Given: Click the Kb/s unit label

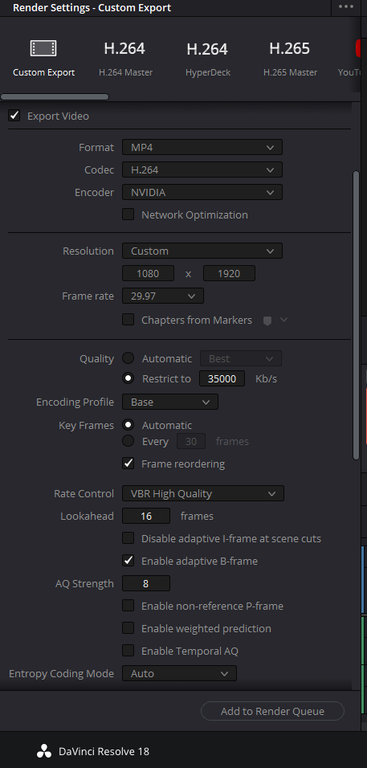Looking at the screenshot, I should (266, 378).
